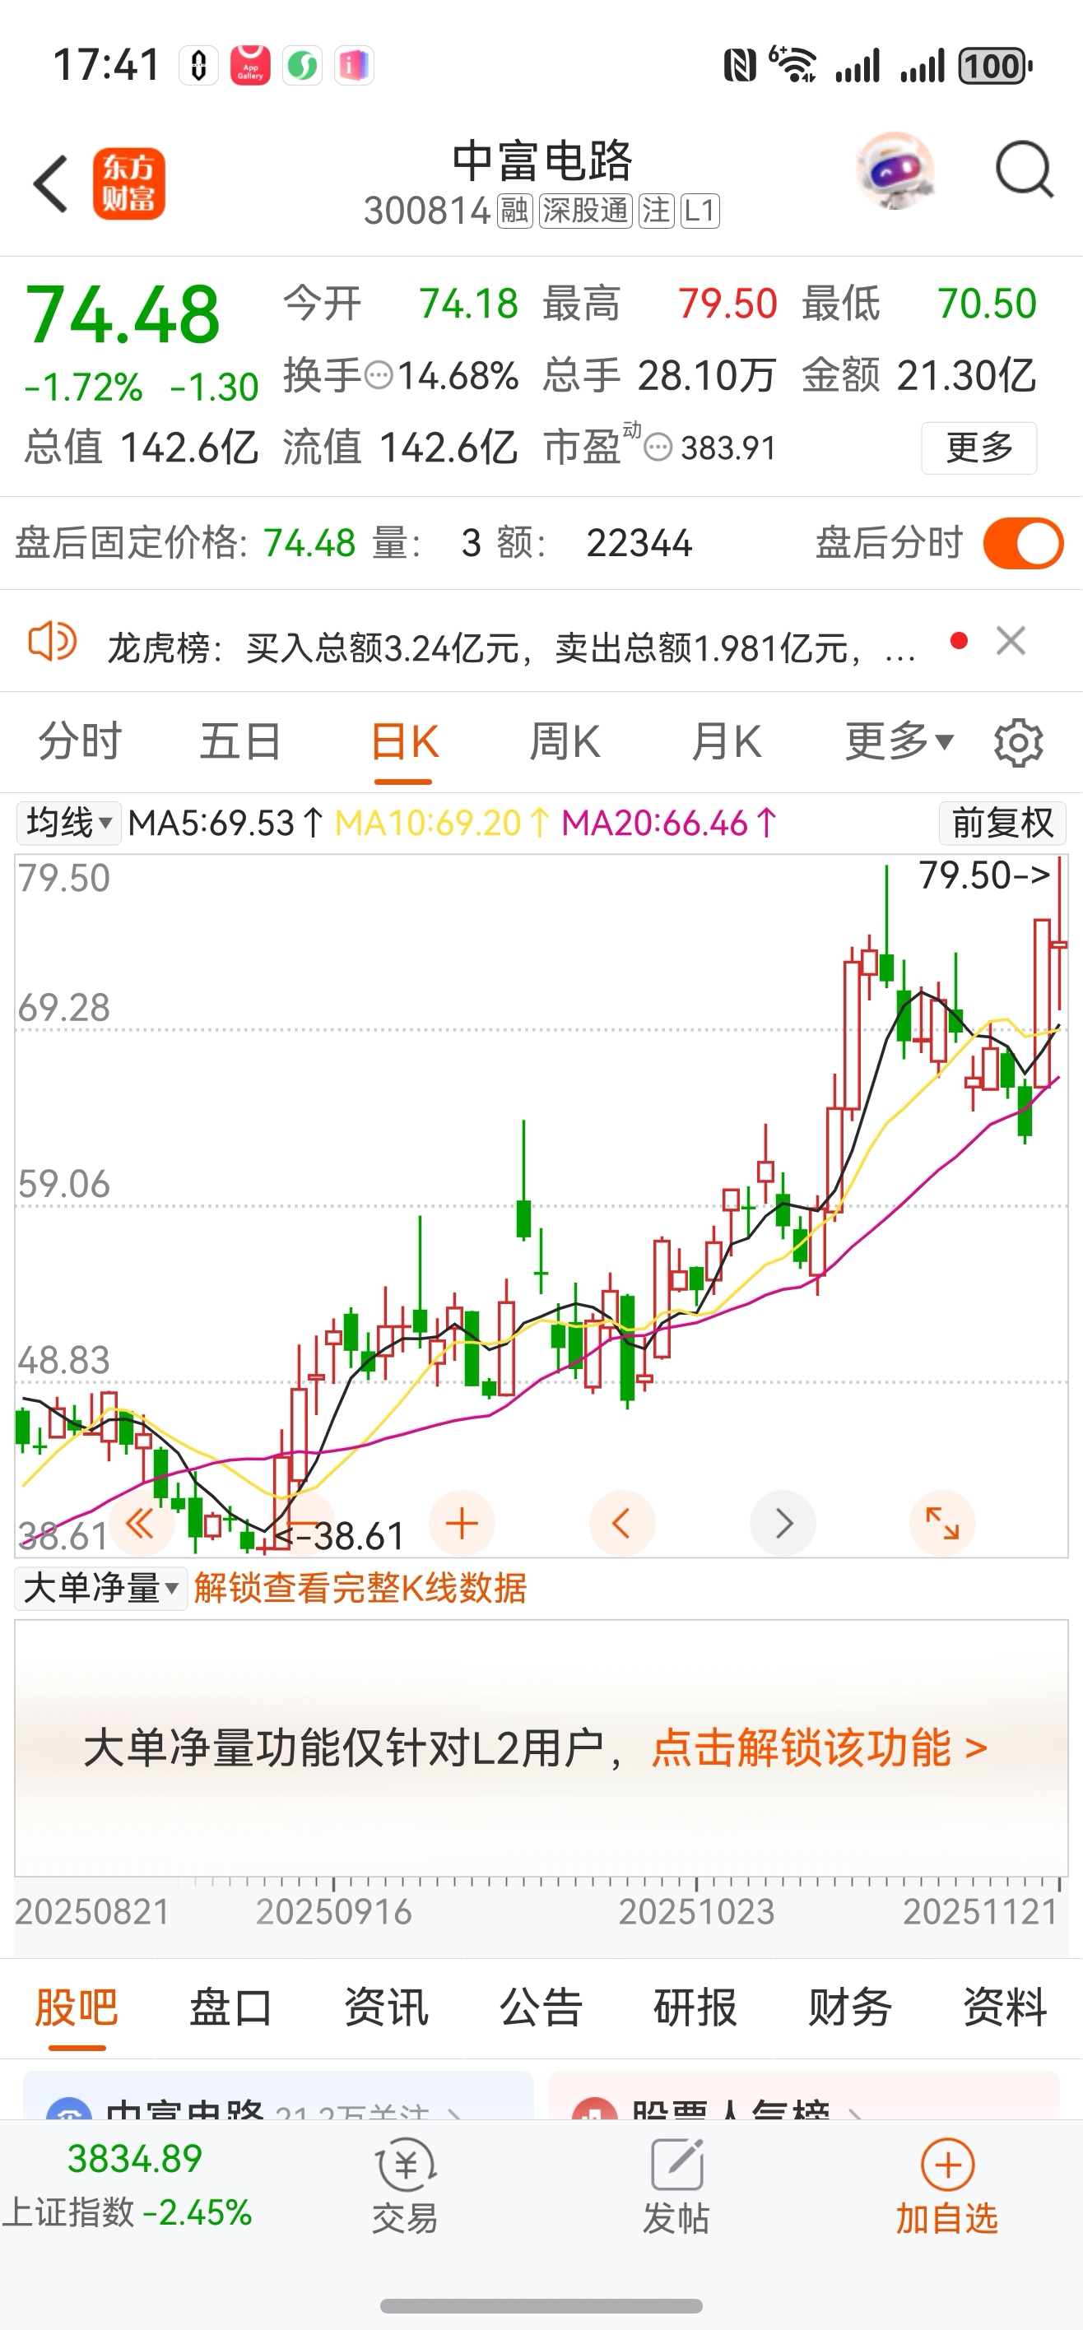
Task: Tap the search magnifier icon
Action: click(1023, 169)
